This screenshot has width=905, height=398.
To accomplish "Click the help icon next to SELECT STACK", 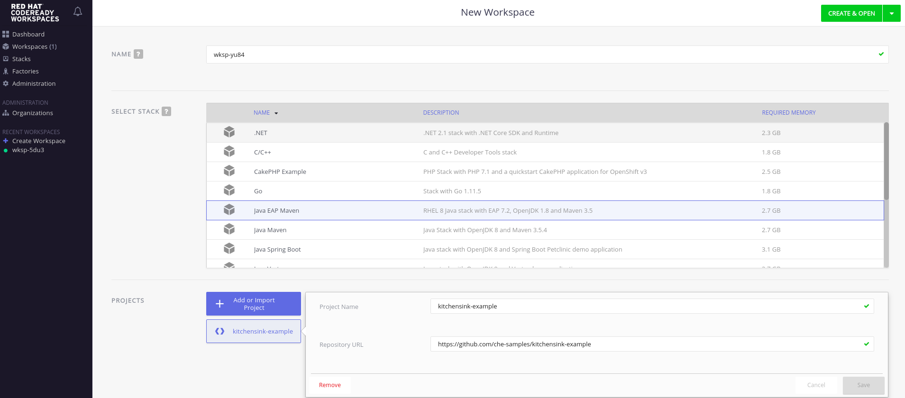I will 166,111.
